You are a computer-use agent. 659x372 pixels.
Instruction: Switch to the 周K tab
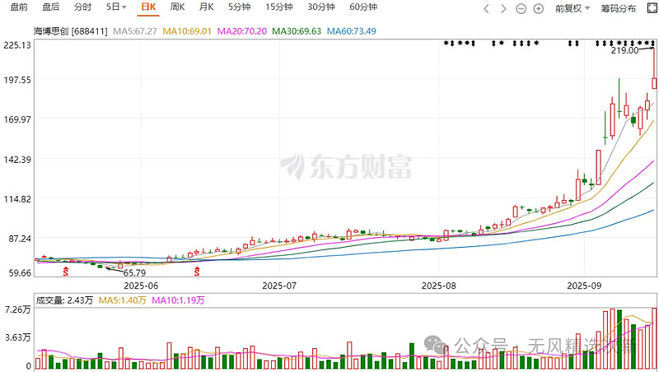coord(177,7)
